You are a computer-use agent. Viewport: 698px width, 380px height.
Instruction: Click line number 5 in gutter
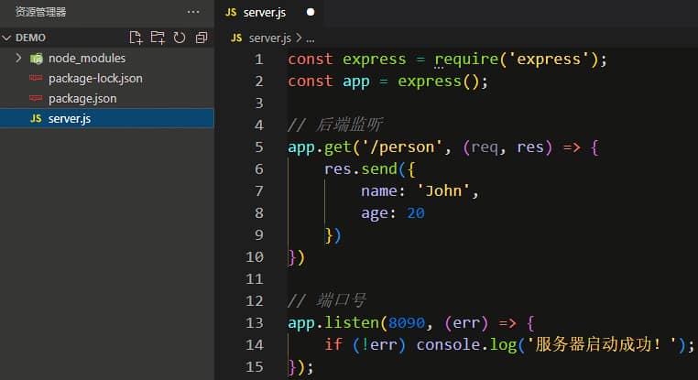259,147
